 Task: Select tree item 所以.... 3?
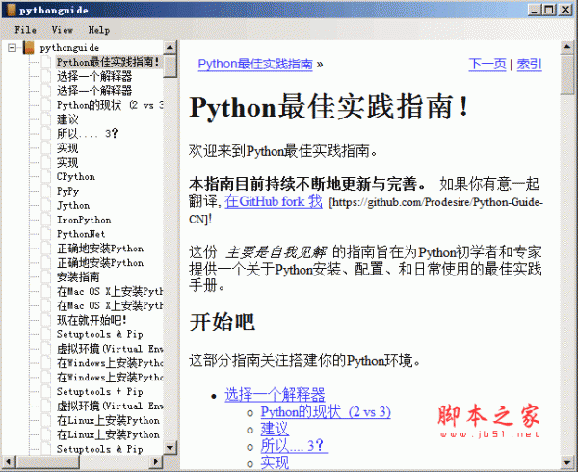click(x=87, y=134)
